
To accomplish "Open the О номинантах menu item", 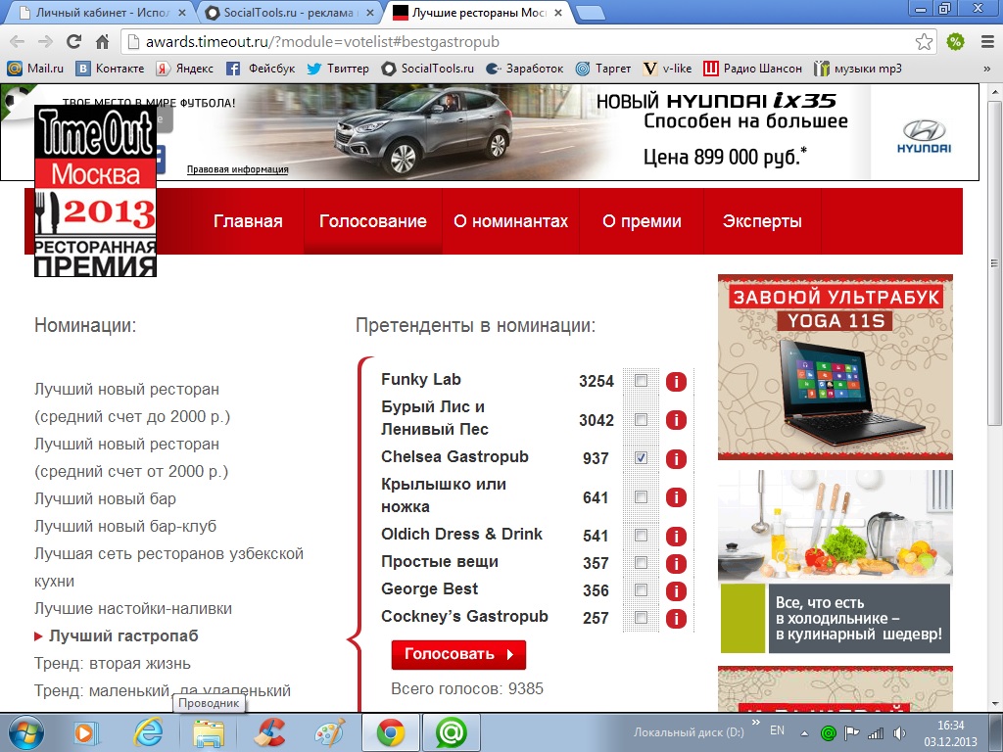I will click(511, 221).
